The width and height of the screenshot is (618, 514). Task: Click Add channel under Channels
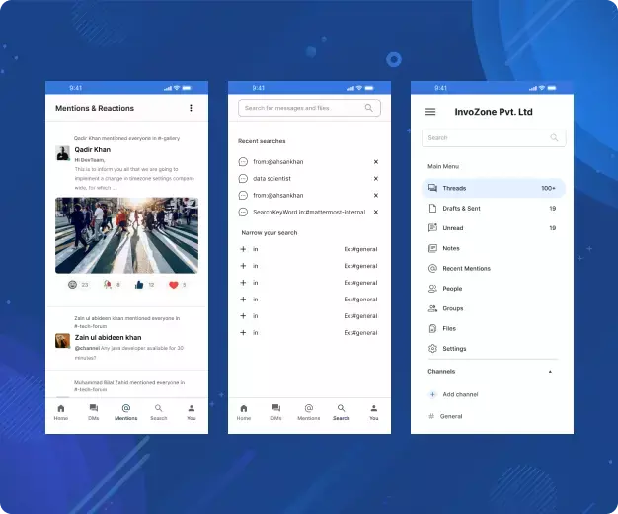pos(460,394)
